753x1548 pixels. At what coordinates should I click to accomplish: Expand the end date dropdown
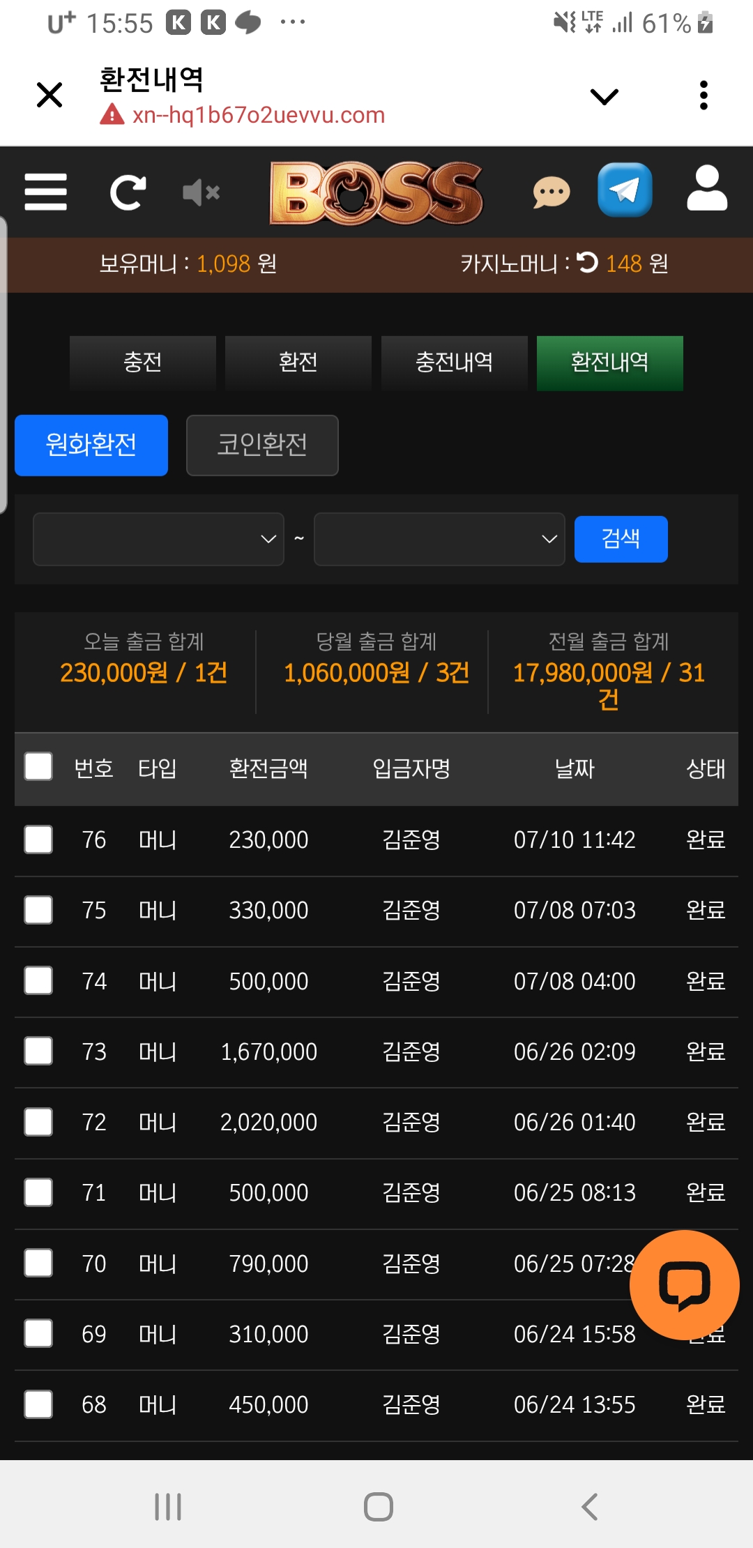click(439, 539)
